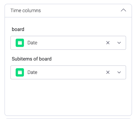
Task: Click the Date text in board selector
Action: coord(32,43)
